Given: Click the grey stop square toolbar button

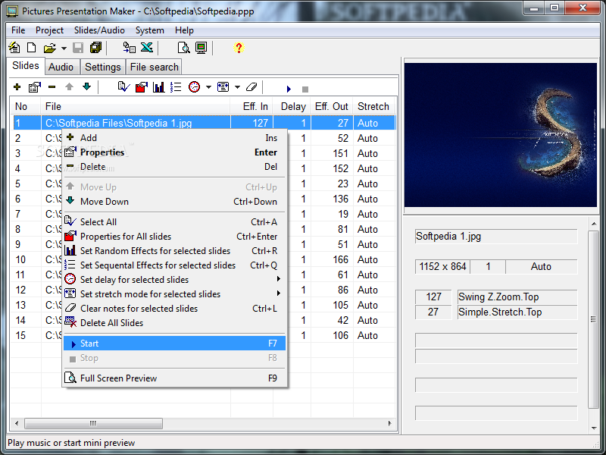Looking at the screenshot, I should click(x=305, y=89).
